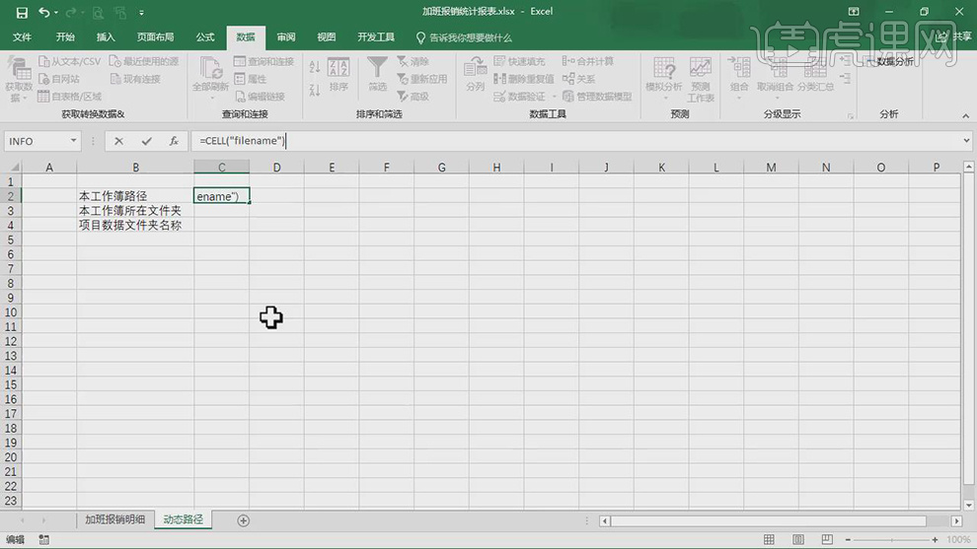The width and height of the screenshot is (977, 549).
Task: Show Queries & Connections (查询和连接) pane
Action: tap(263, 62)
